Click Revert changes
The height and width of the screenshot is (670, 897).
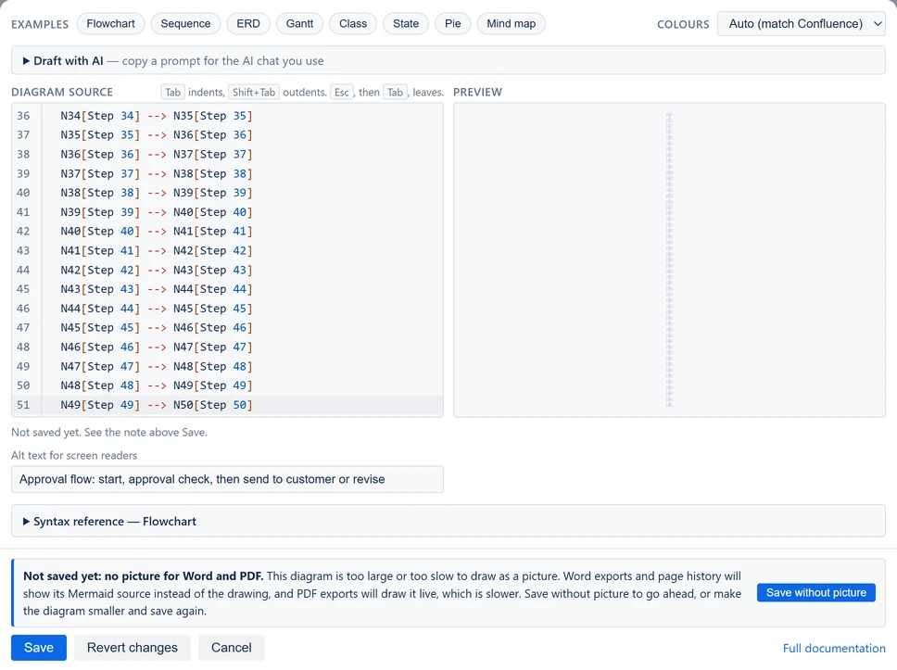click(133, 648)
